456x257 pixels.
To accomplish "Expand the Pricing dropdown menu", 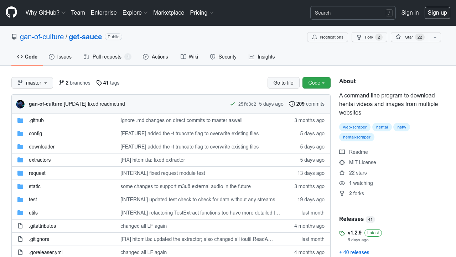I will [x=202, y=12].
